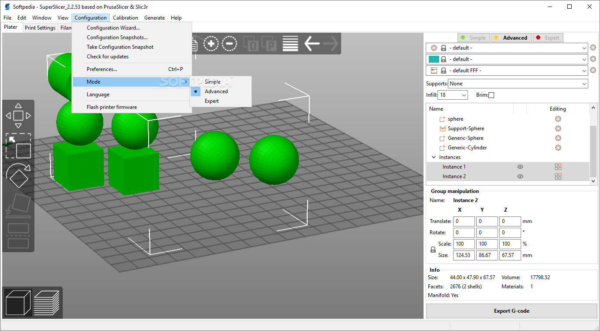Open the default FFF printer dropdown

(507, 71)
